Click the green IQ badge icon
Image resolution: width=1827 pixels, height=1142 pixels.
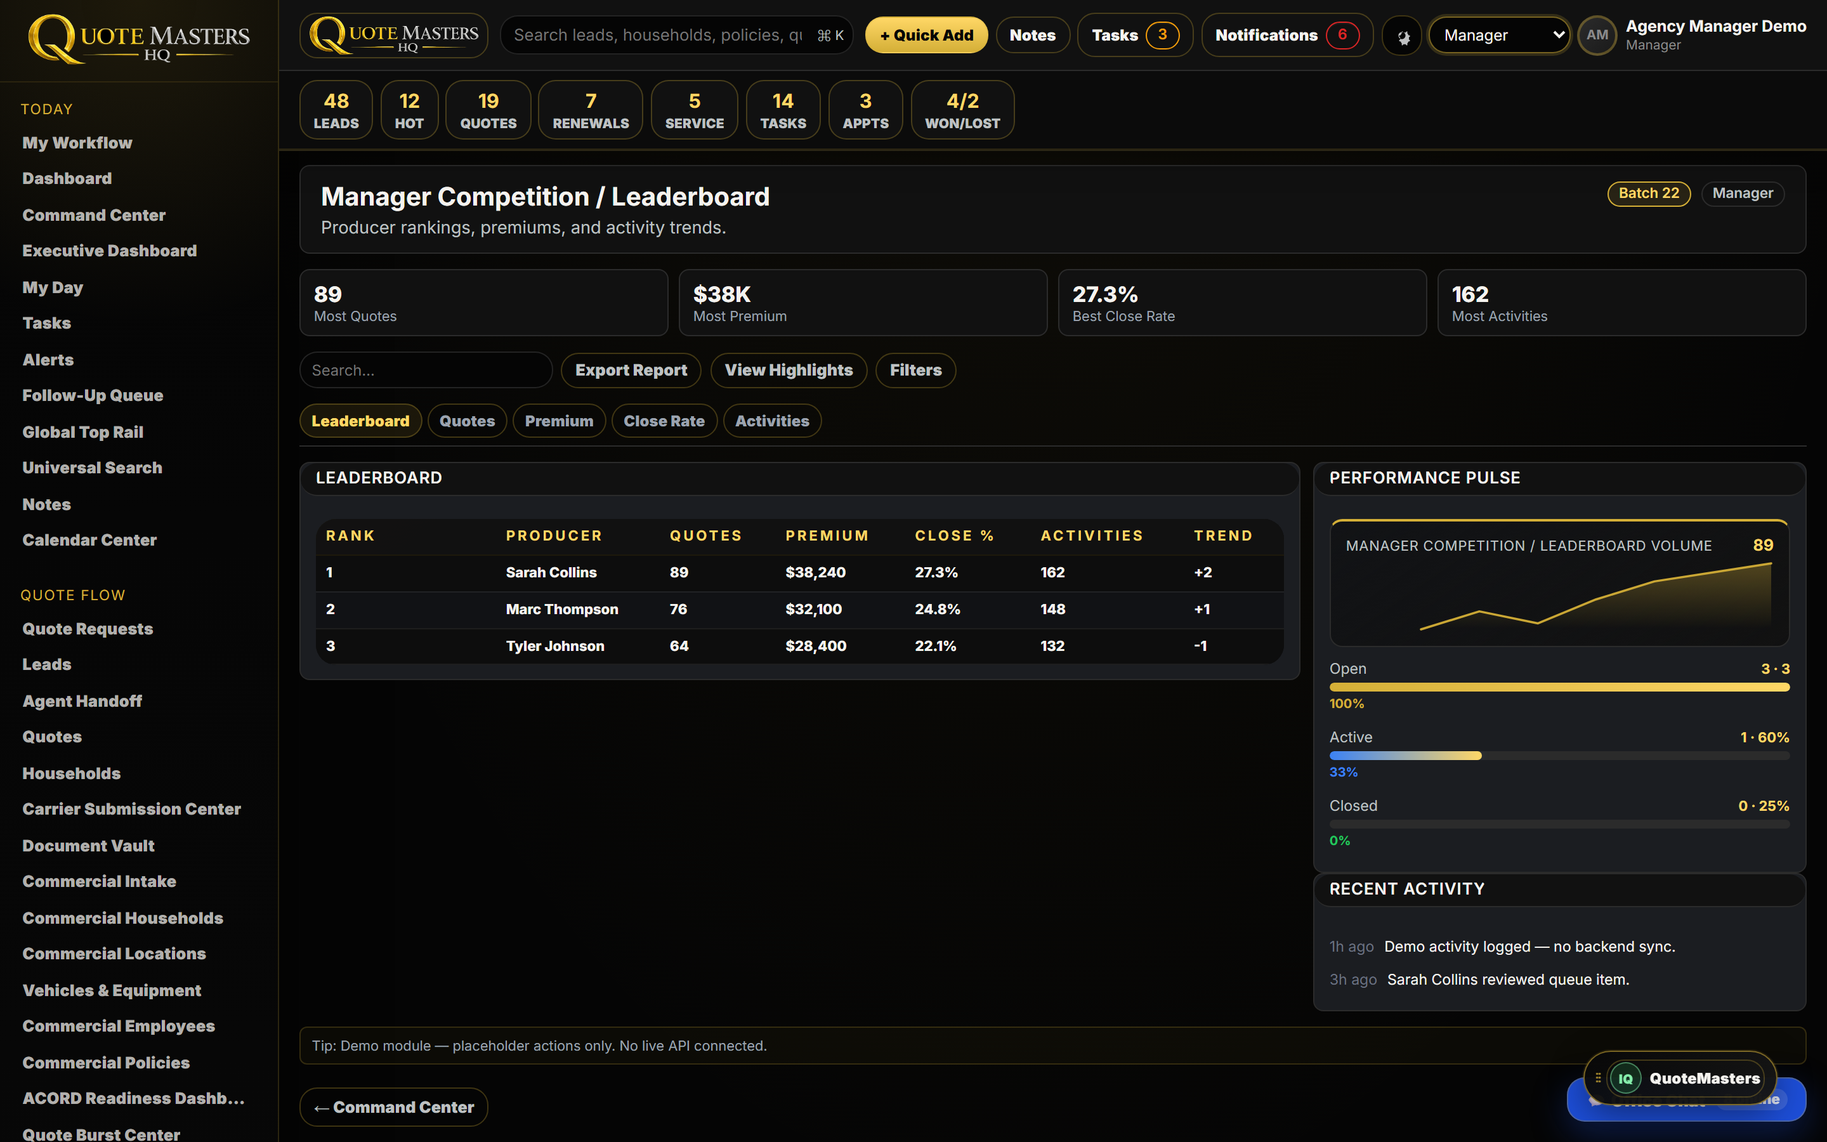pos(1625,1079)
